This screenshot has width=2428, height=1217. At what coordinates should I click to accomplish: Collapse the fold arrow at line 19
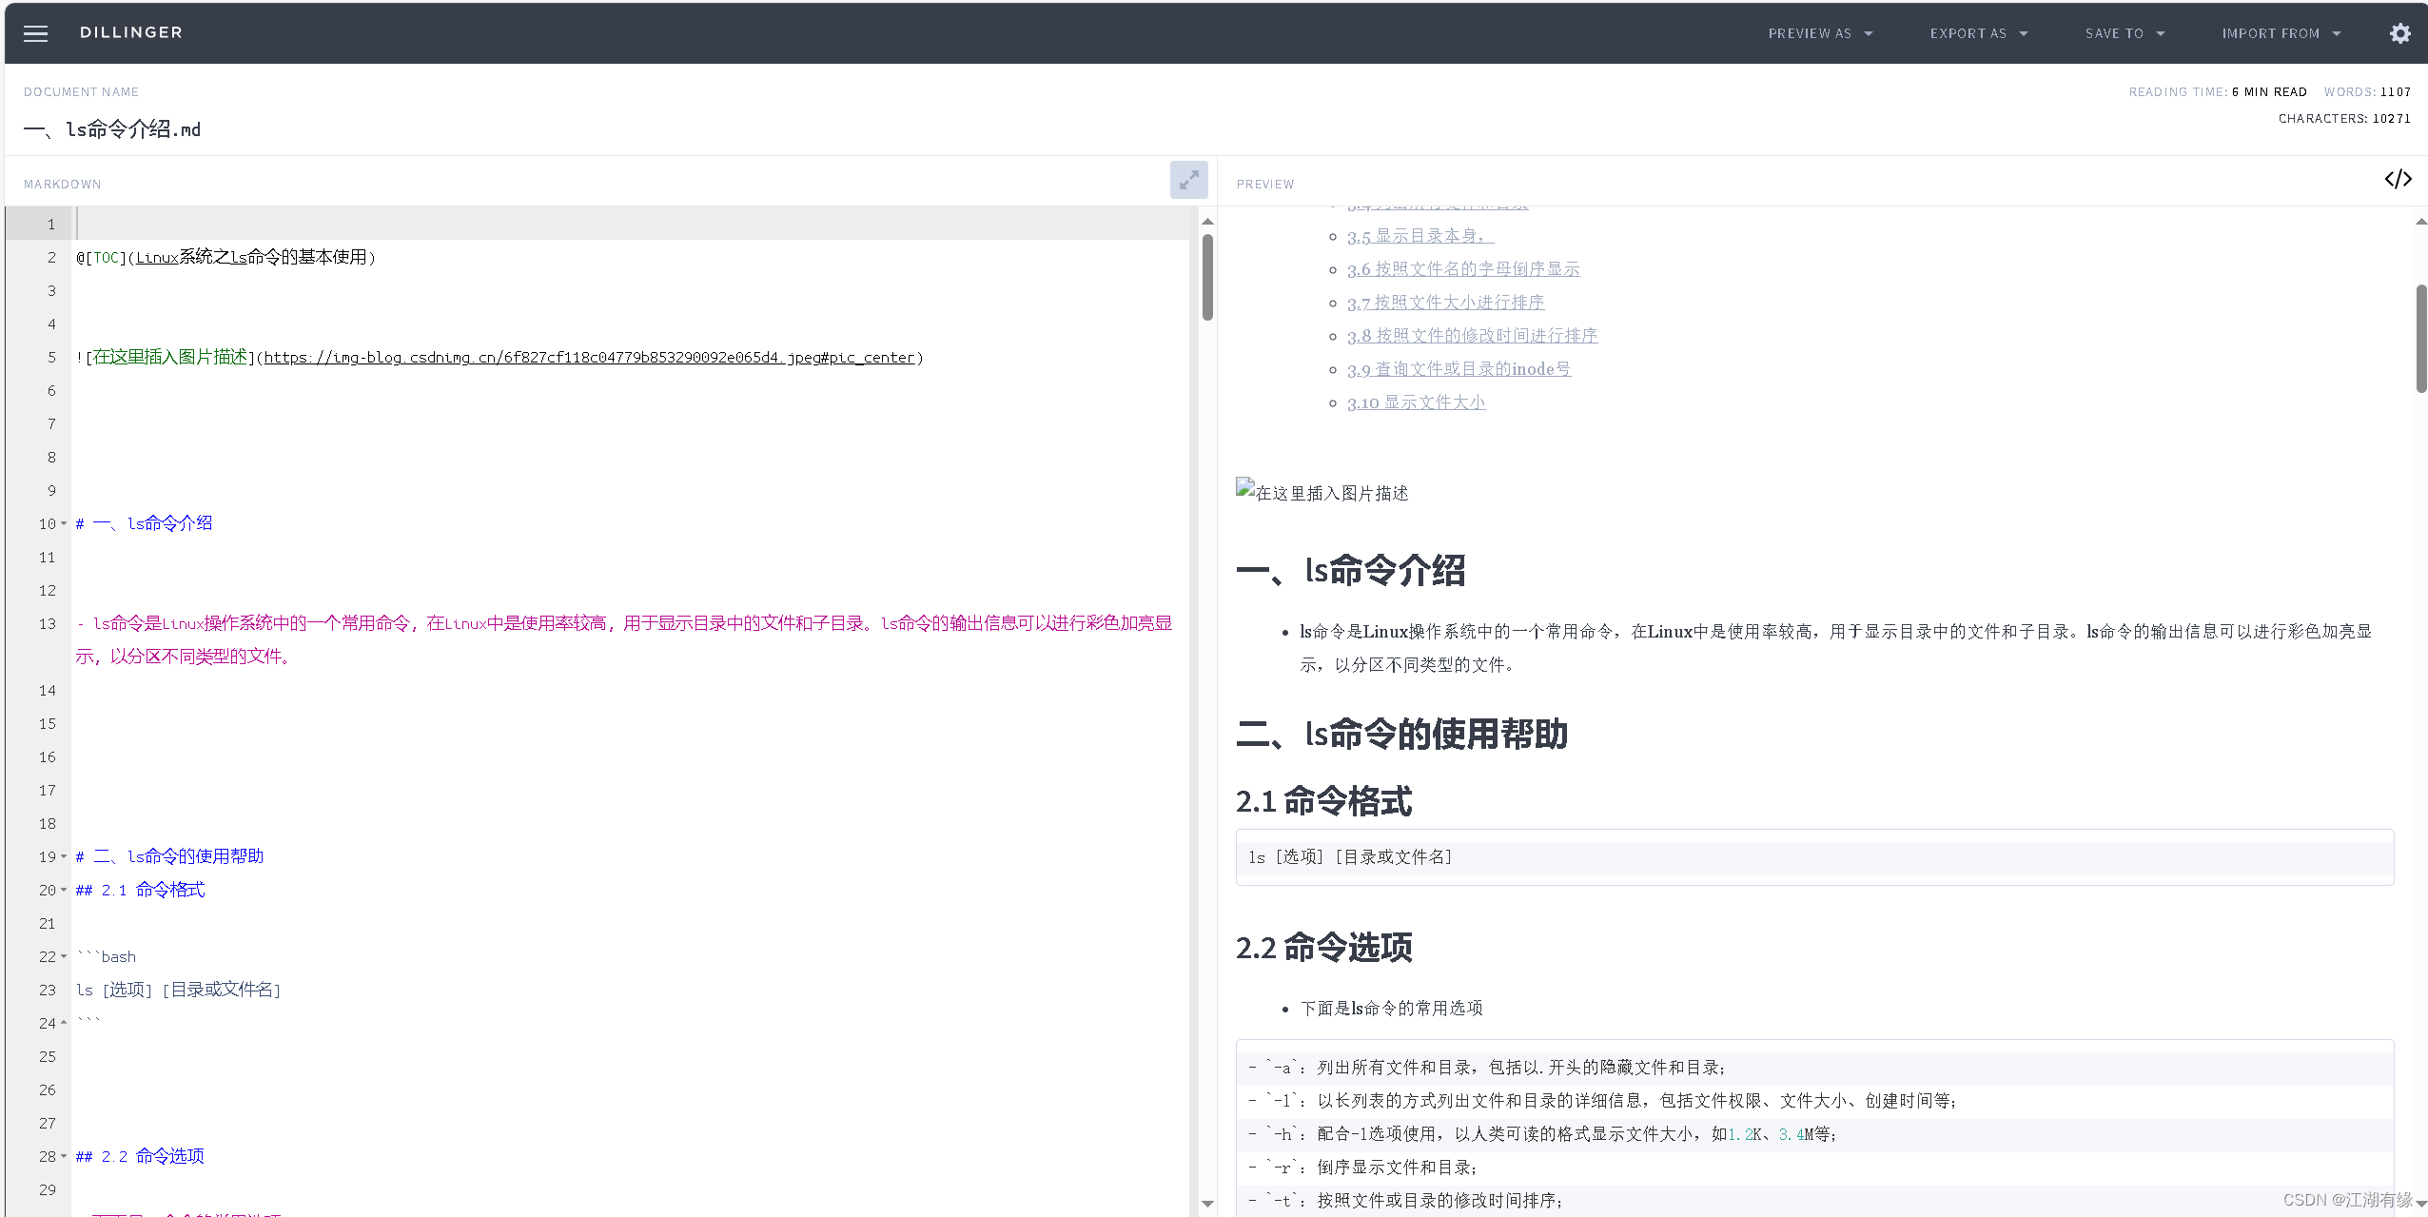coord(64,857)
